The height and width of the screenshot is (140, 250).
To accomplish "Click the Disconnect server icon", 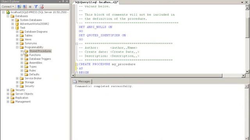I will click(x=25, y=7).
